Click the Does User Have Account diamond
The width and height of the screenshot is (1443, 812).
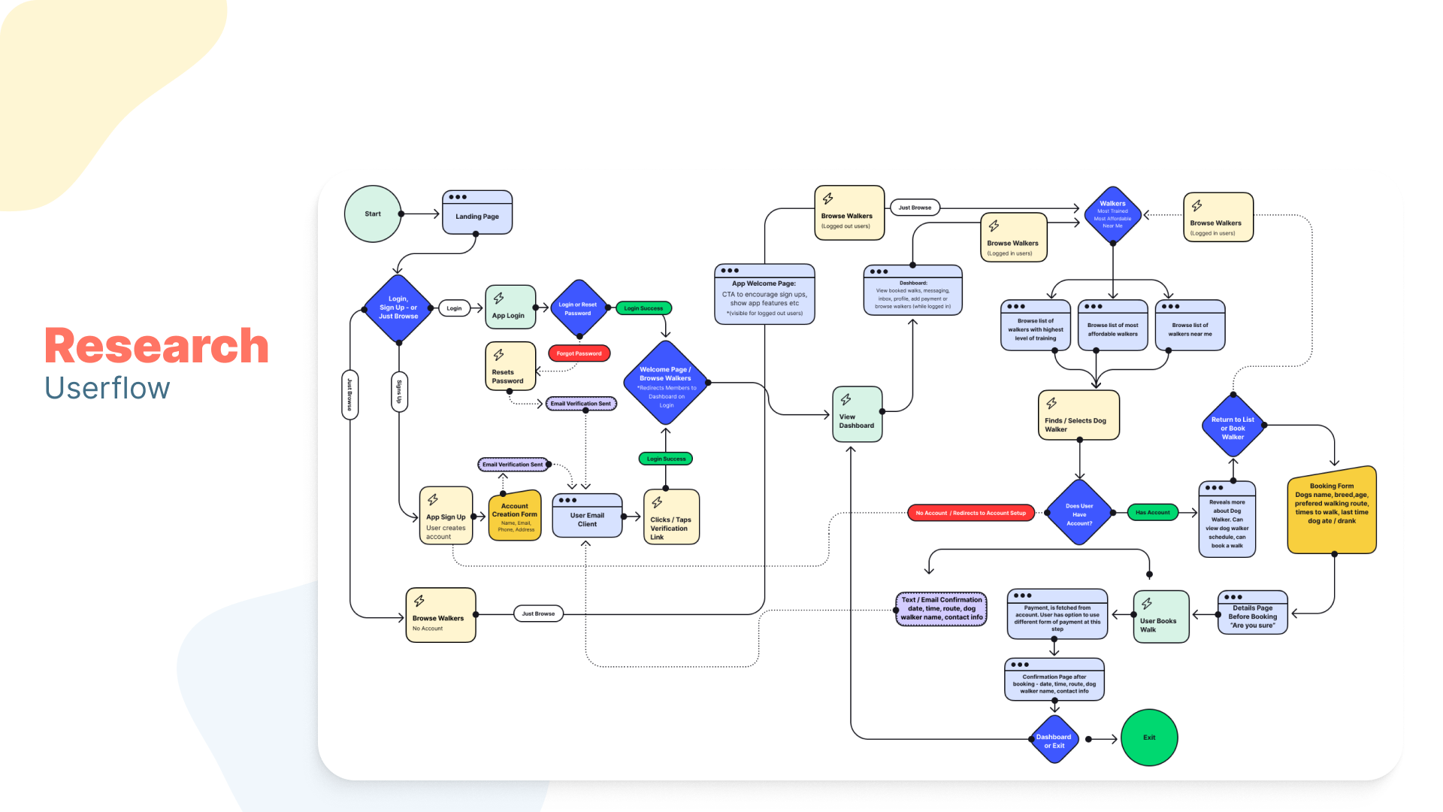pyautogui.click(x=1079, y=514)
